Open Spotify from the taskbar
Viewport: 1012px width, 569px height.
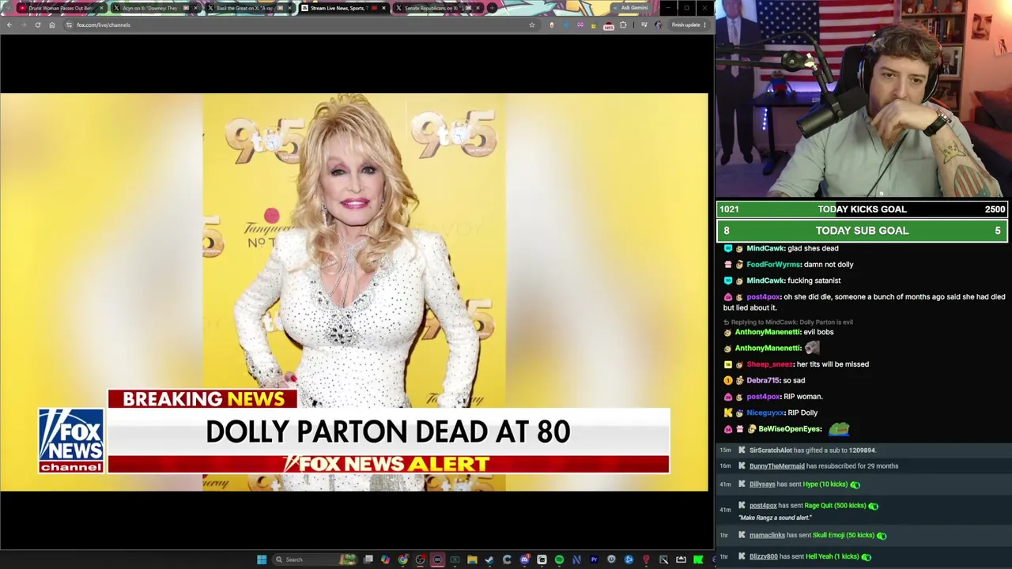[x=559, y=560]
